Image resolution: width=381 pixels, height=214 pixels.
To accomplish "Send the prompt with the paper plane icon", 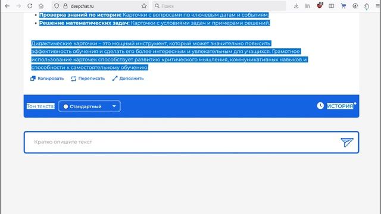I will (346, 142).
